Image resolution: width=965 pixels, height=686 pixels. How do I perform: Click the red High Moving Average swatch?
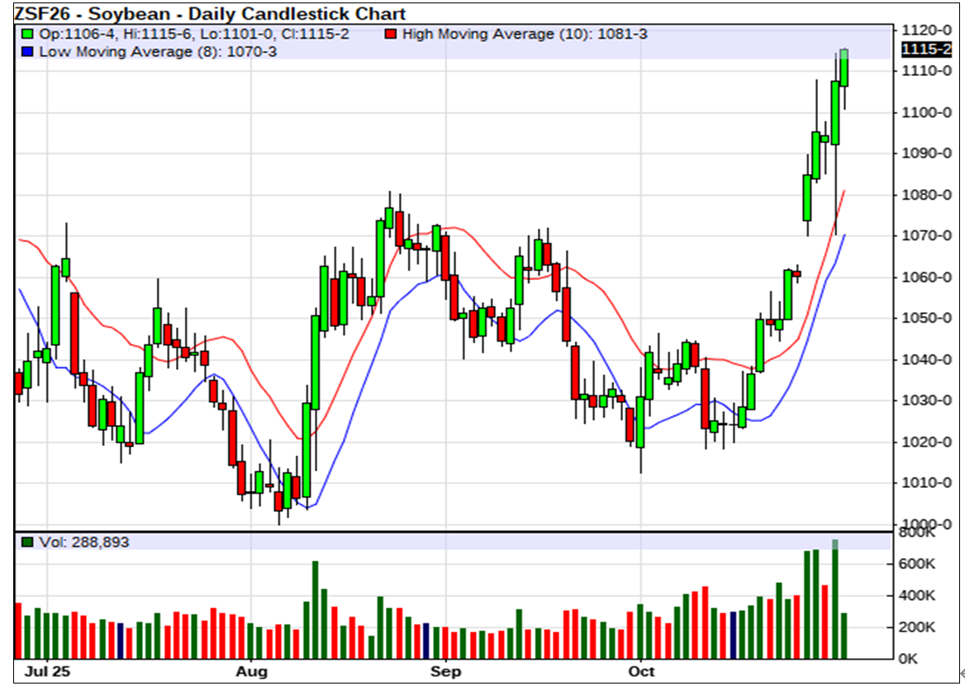click(392, 35)
